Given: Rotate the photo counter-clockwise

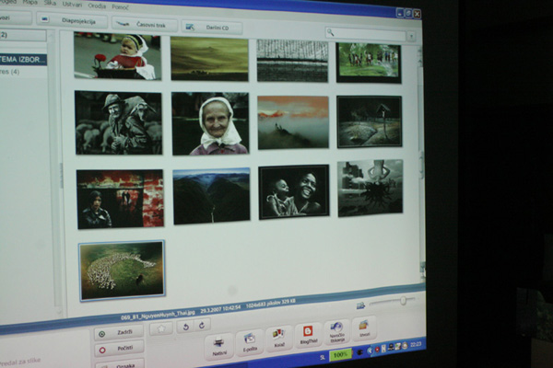Looking at the screenshot, I should pyautogui.click(x=185, y=327).
